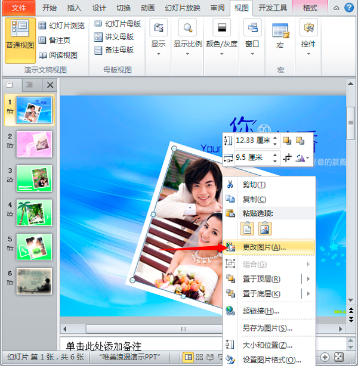Select slide 3 green thumbnail
Image resolution: width=358 pixels, height=366 pixels.
click(x=34, y=179)
